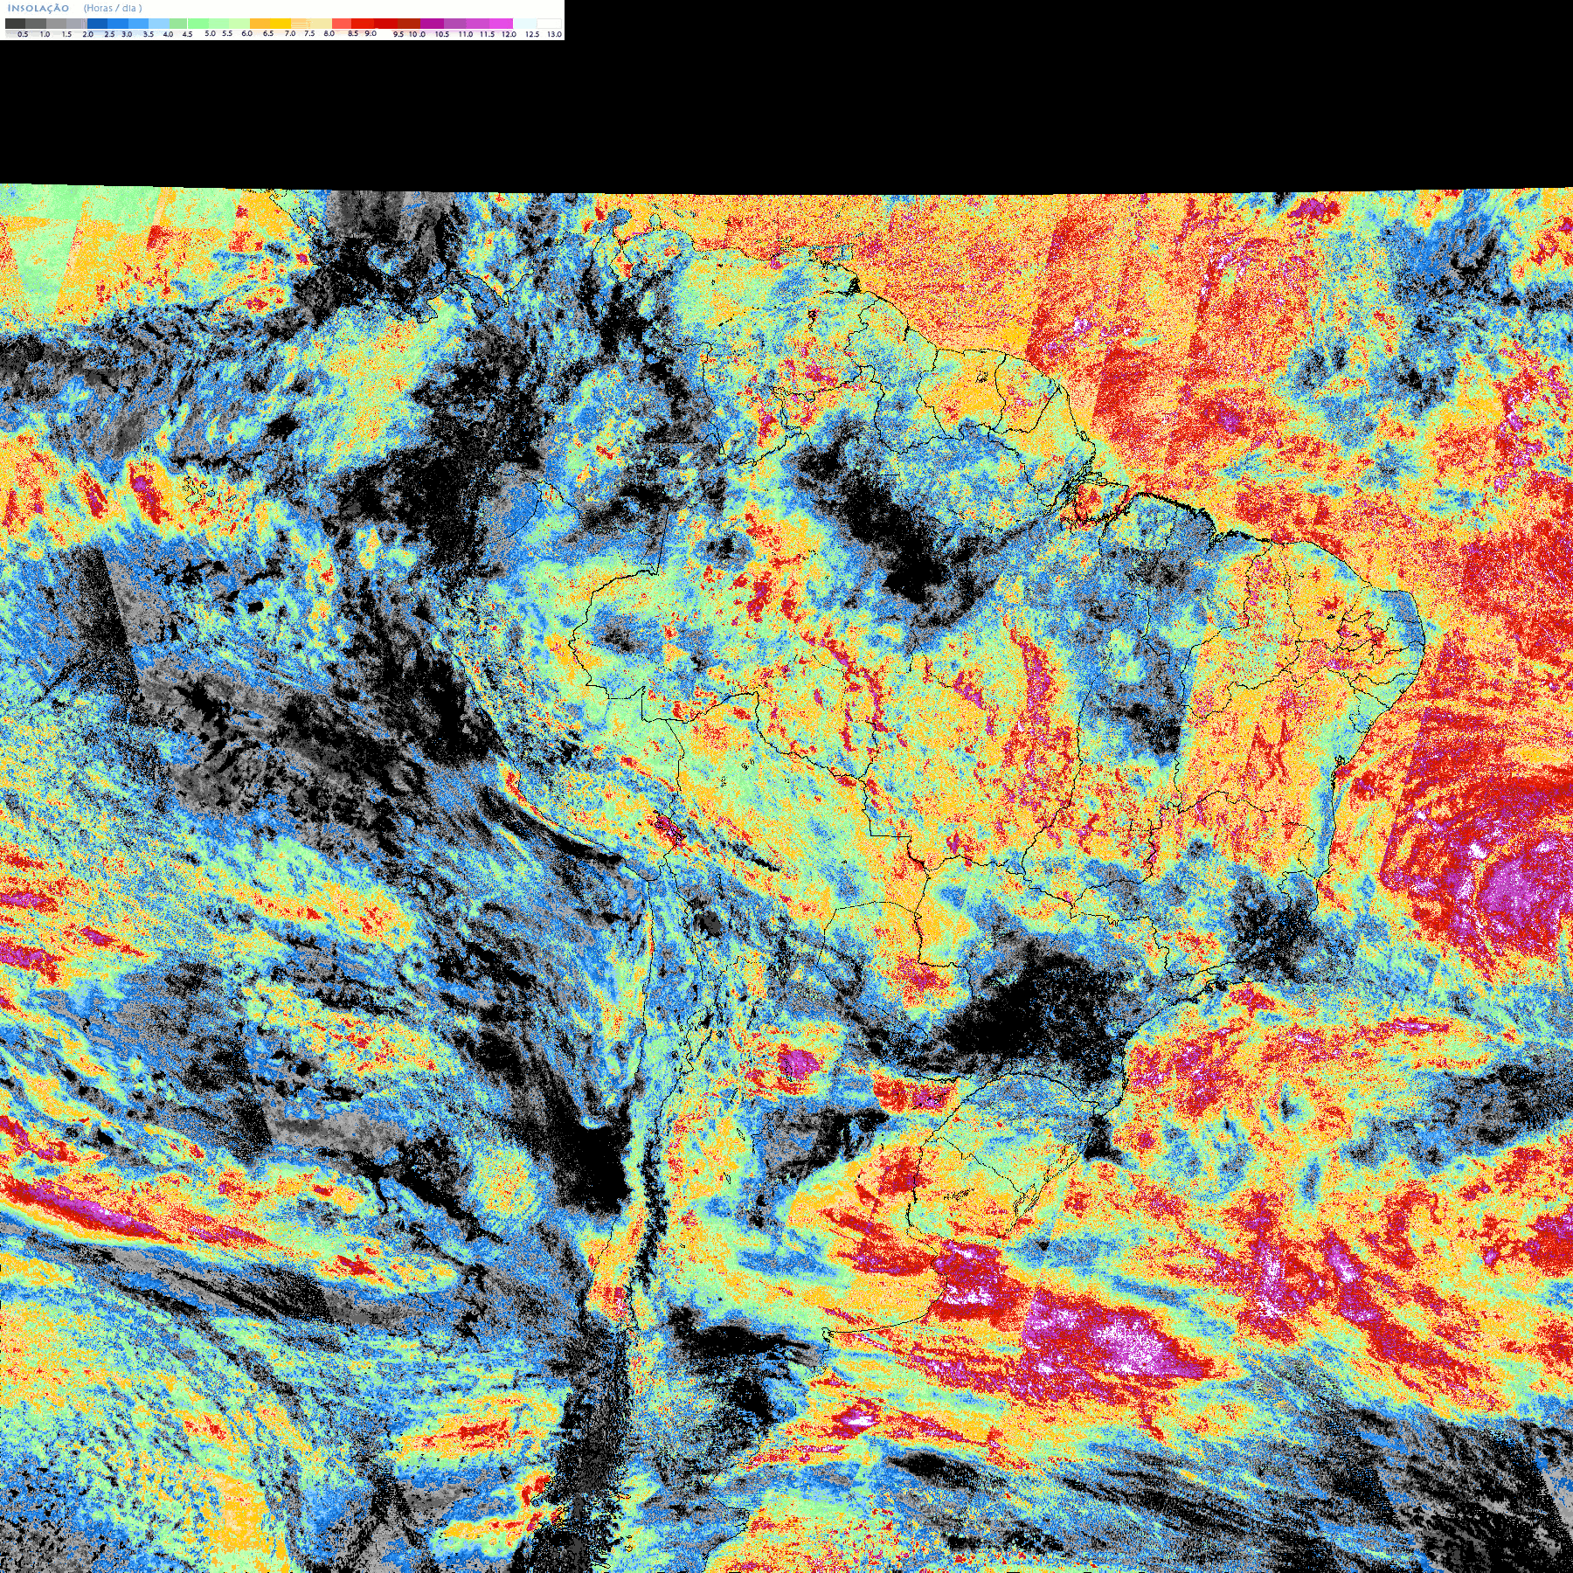
Task: Click the '6.0' legend value
Action: 246,33
